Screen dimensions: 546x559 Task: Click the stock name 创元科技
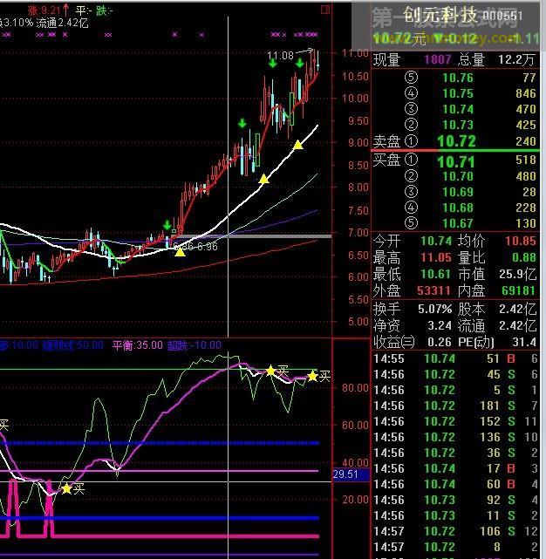coord(440,16)
